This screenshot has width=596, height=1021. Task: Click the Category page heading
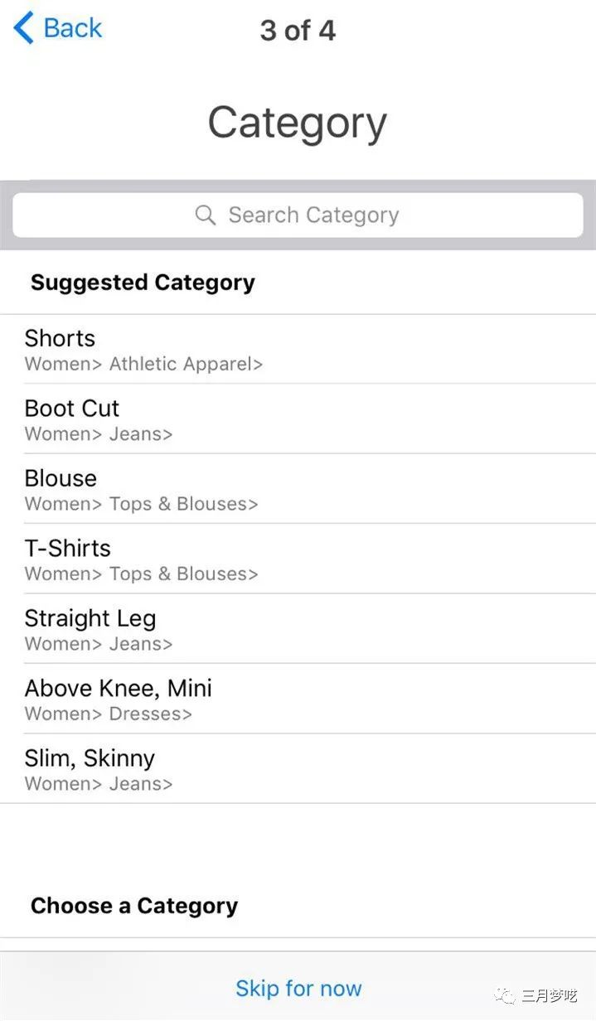tap(297, 123)
